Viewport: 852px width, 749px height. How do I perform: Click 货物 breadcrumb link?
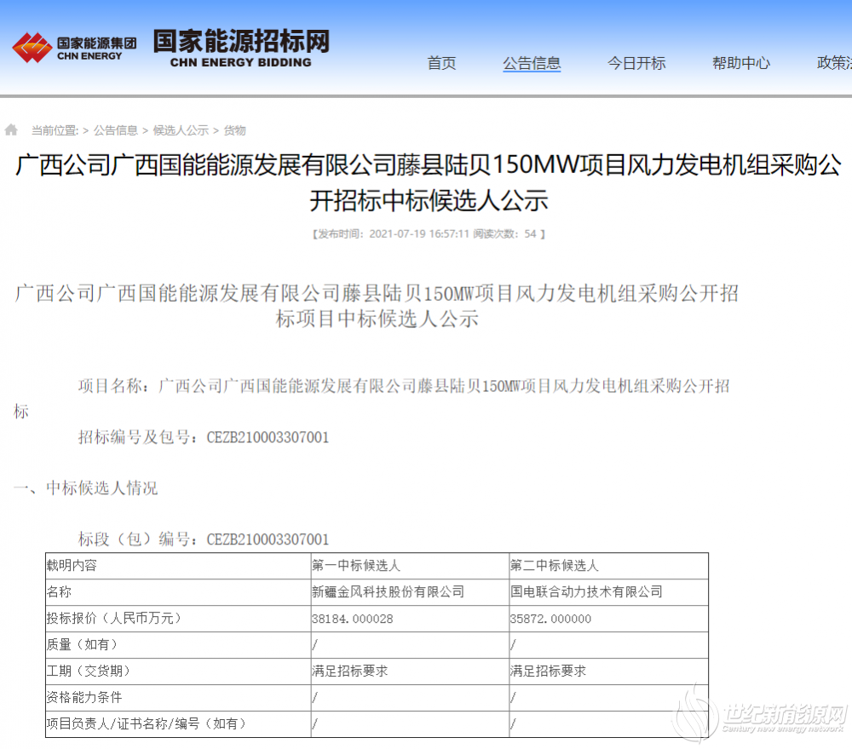(234, 130)
